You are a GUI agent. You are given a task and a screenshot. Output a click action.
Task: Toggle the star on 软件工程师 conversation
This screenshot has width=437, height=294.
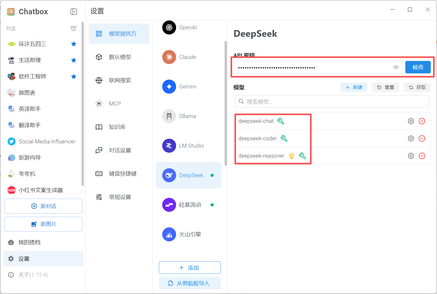(74, 76)
